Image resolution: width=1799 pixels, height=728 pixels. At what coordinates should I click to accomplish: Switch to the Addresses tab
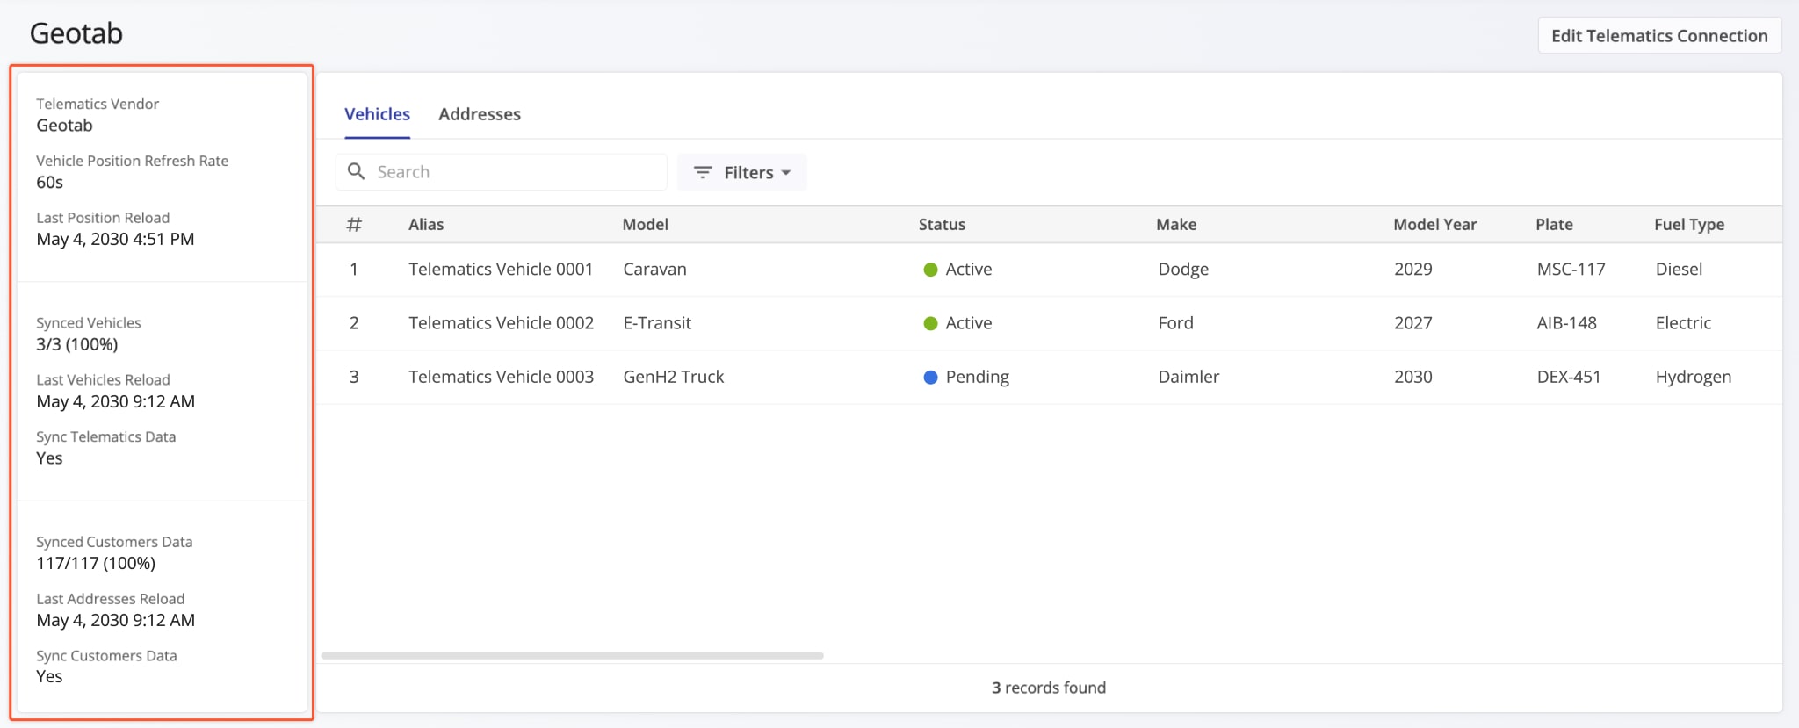(x=480, y=114)
